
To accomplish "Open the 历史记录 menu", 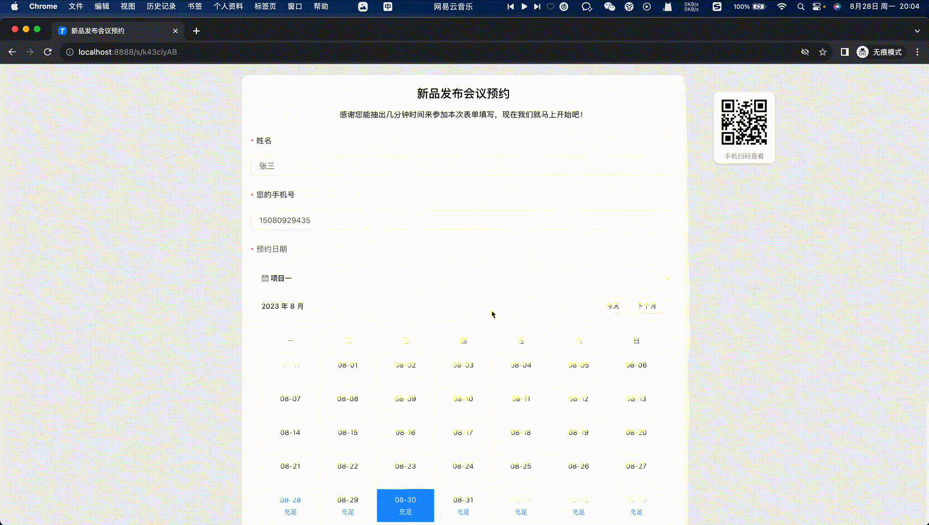I will pyautogui.click(x=161, y=7).
